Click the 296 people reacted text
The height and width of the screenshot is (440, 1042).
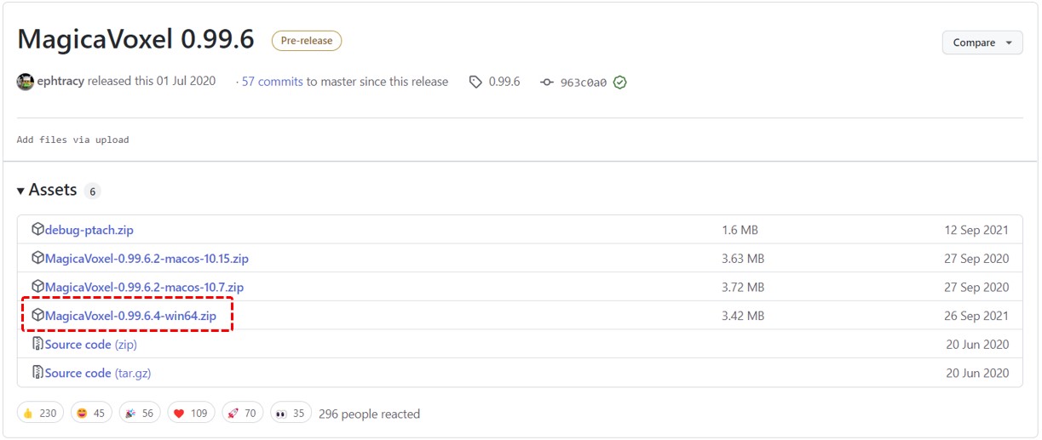point(369,414)
